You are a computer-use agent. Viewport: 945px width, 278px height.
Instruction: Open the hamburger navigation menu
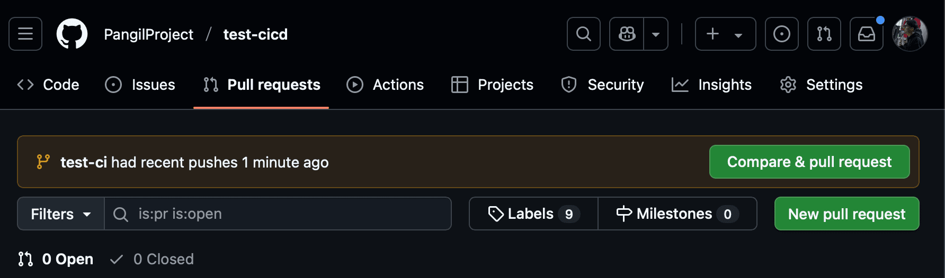tap(25, 34)
